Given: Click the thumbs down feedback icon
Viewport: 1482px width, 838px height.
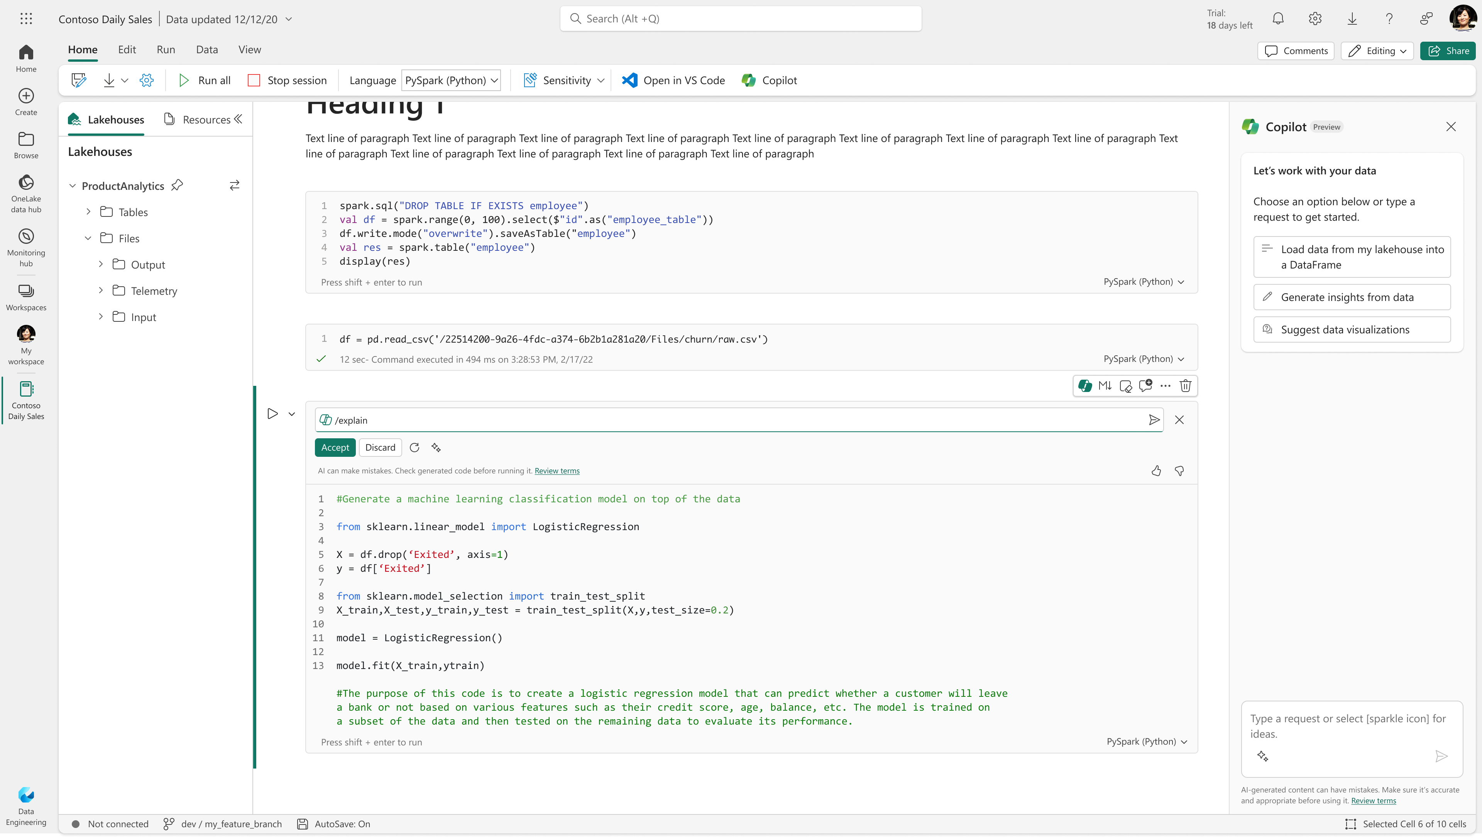Looking at the screenshot, I should (x=1179, y=471).
